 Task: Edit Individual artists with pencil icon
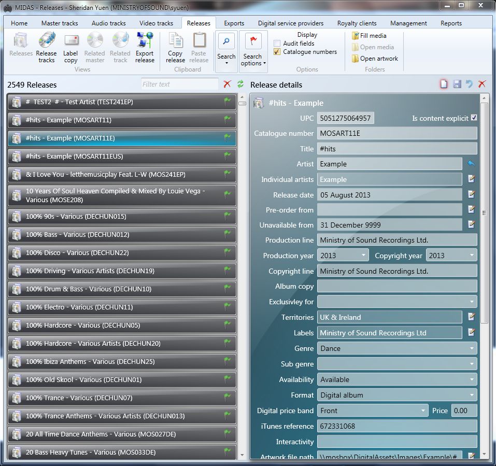pos(471,179)
